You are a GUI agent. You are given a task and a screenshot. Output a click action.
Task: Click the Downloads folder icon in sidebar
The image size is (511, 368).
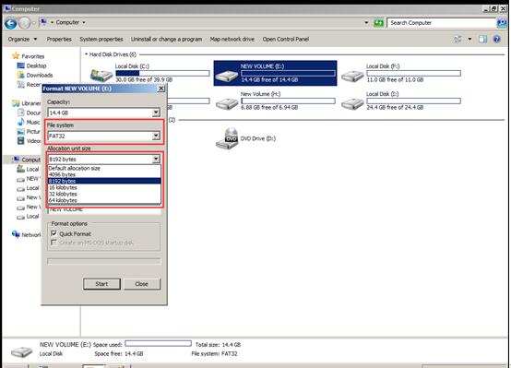[20, 75]
